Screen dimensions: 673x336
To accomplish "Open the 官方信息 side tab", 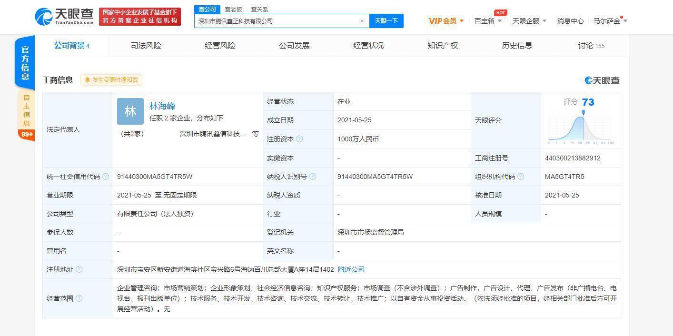I will [25, 62].
